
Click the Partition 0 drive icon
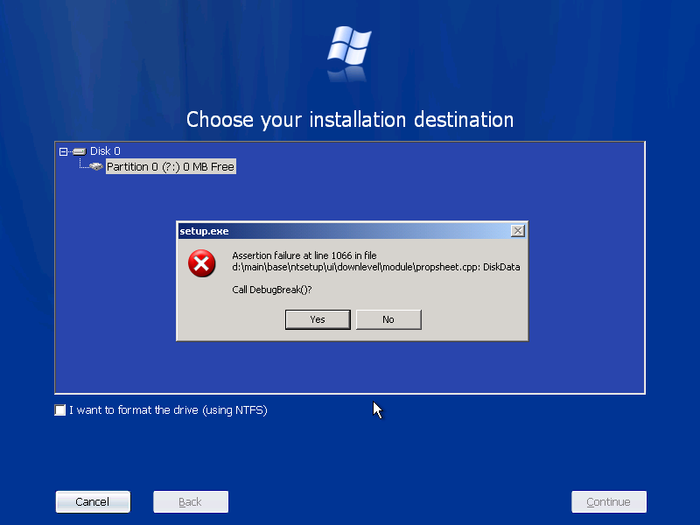96,166
